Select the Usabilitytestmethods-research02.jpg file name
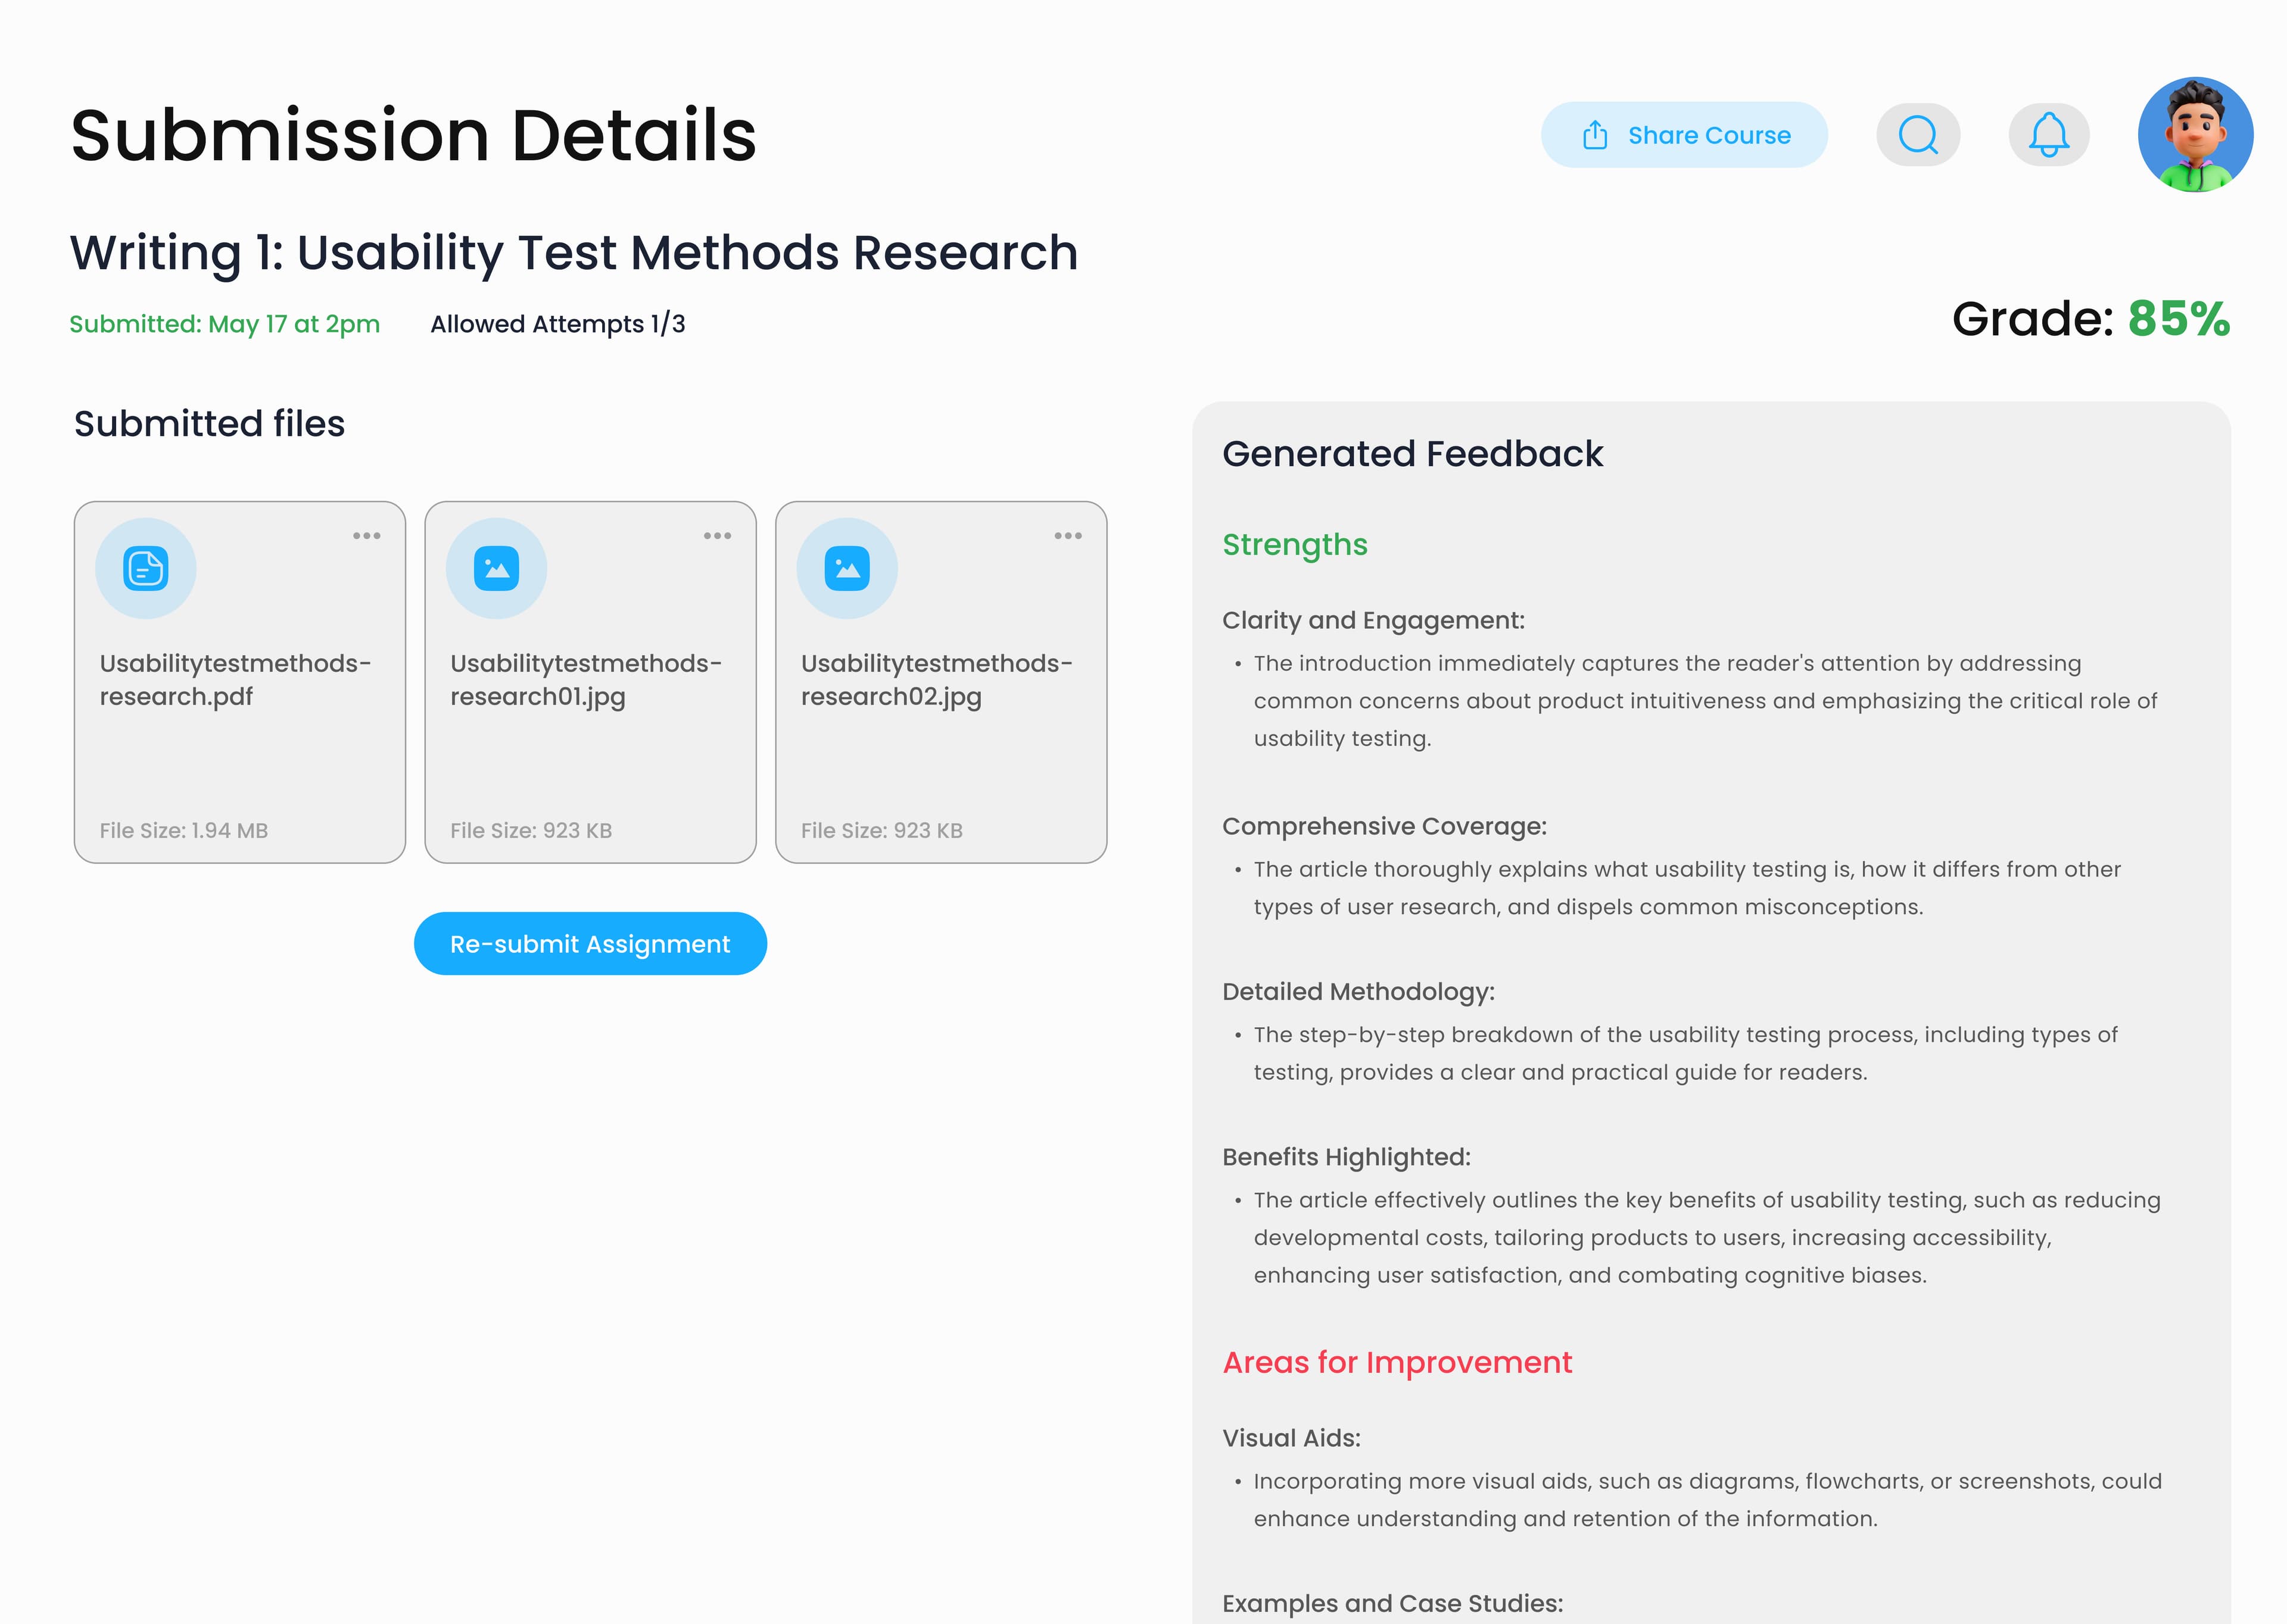The width and height of the screenshot is (2287, 1624). (936, 680)
